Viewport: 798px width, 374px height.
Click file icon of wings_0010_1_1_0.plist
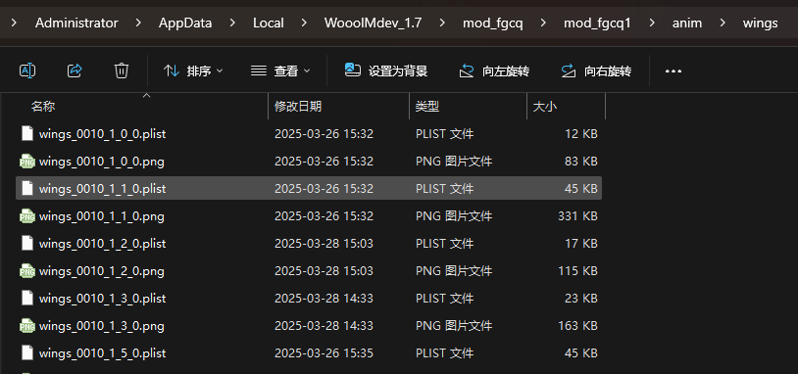[x=27, y=189]
